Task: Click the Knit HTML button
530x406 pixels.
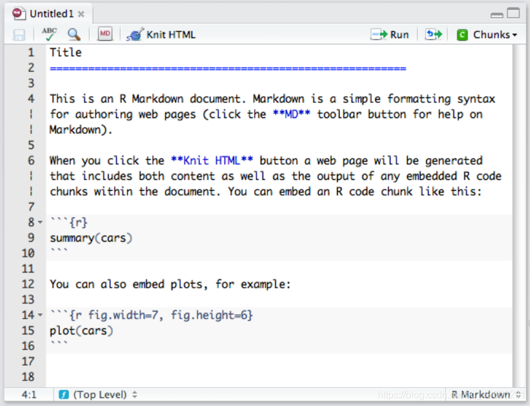Action: click(x=161, y=35)
